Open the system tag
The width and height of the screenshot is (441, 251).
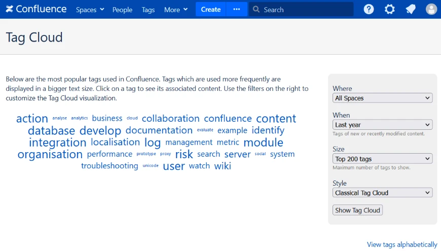pos(282,154)
